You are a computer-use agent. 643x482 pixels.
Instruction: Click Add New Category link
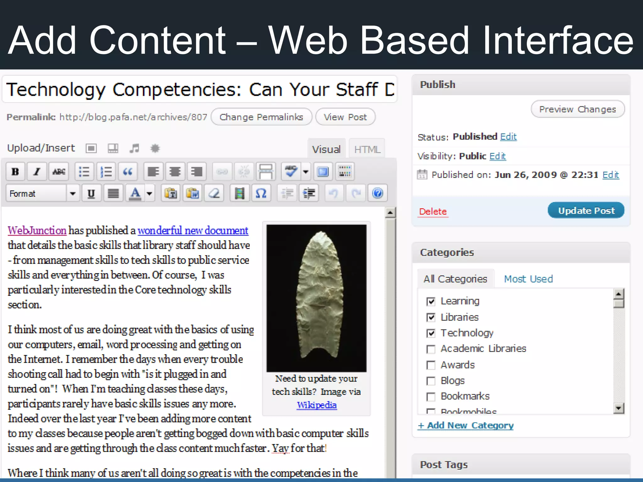466,426
